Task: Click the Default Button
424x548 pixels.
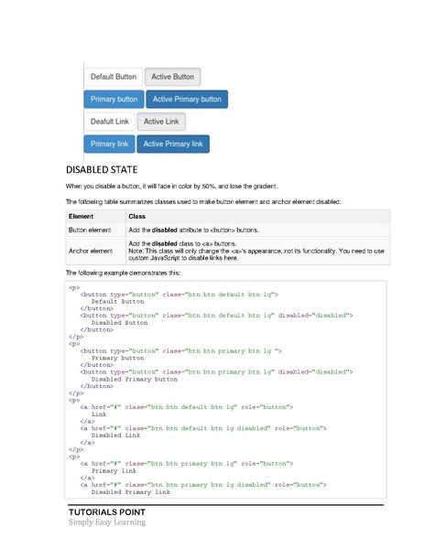Action: click(x=114, y=77)
